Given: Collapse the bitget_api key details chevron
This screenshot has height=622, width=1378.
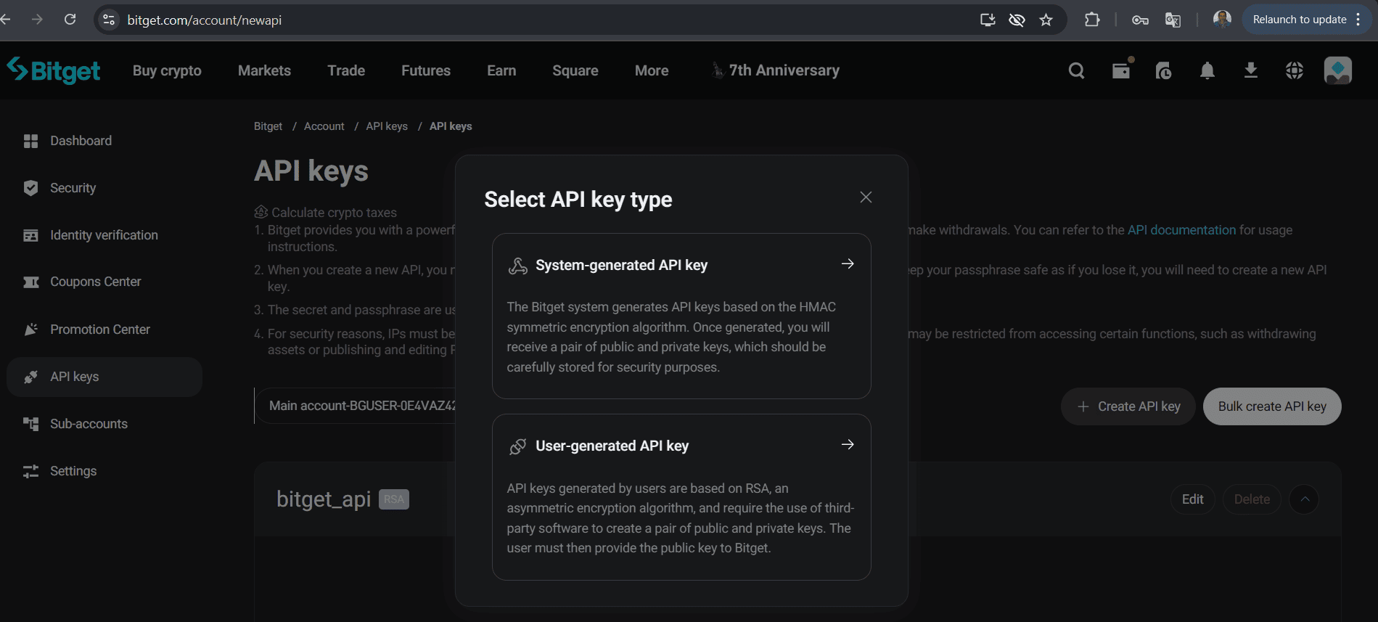Looking at the screenshot, I should 1304,499.
